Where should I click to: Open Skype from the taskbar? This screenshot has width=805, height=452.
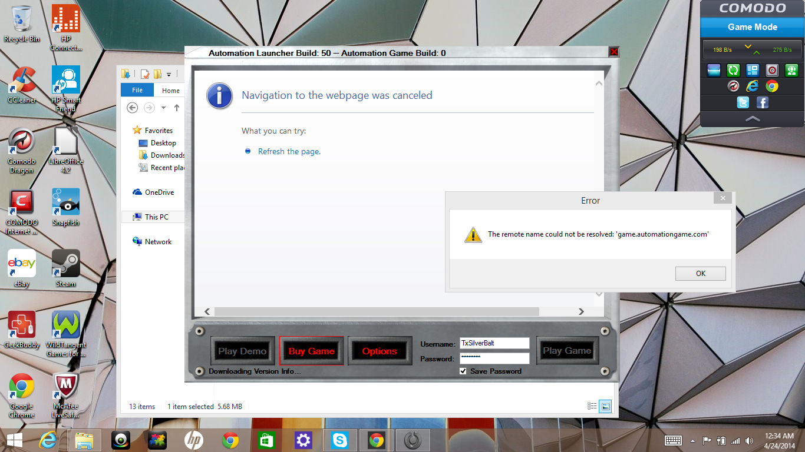click(339, 440)
